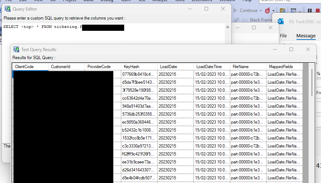
Task: Select LoadDate cell in row ec9850a368446
Action: (175, 122)
